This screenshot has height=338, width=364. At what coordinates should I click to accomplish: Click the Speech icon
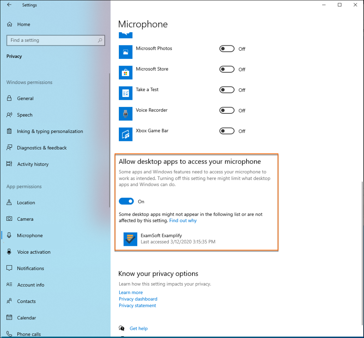[9, 114]
